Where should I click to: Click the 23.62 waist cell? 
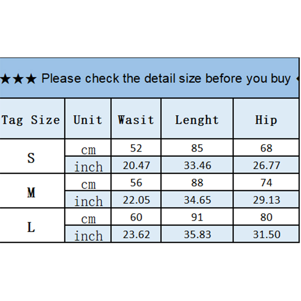point(136,234)
